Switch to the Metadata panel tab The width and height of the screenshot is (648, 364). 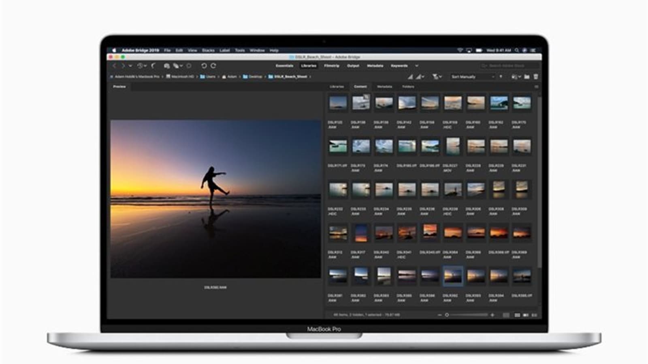click(385, 87)
